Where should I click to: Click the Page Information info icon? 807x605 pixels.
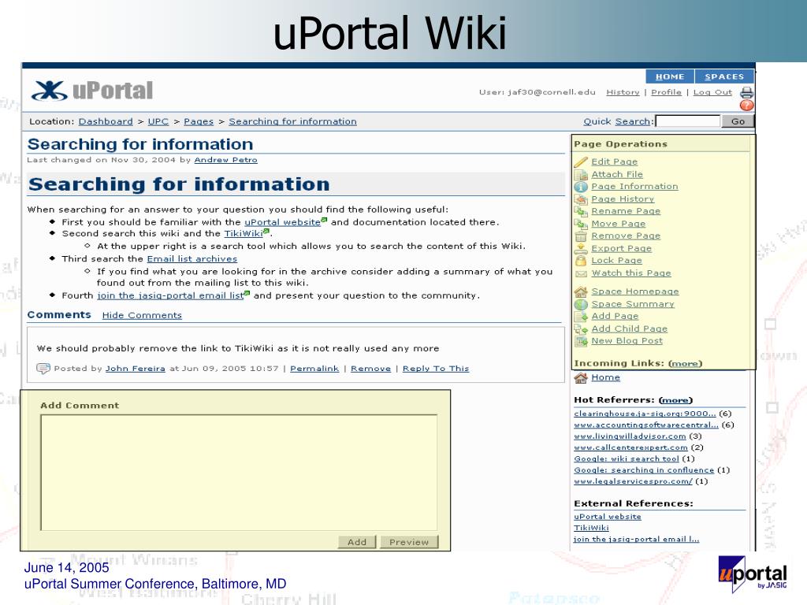581,187
